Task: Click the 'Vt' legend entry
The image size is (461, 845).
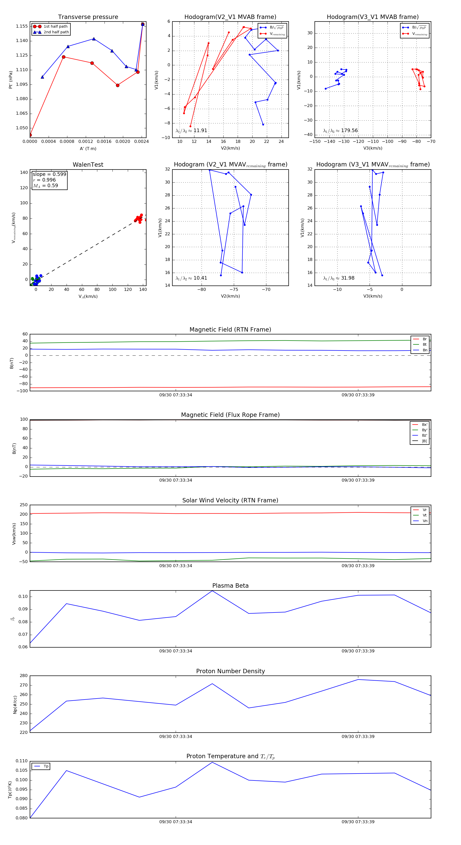Action: point(420,515)
